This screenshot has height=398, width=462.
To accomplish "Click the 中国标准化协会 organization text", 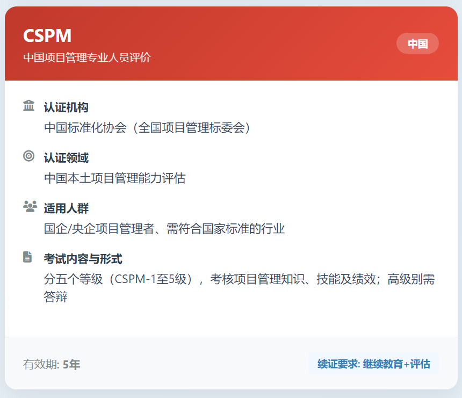I will click(x=148, y=128).
